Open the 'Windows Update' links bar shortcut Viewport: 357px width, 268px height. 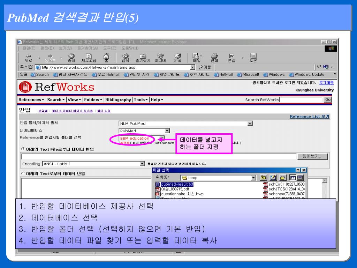point(307,75)
